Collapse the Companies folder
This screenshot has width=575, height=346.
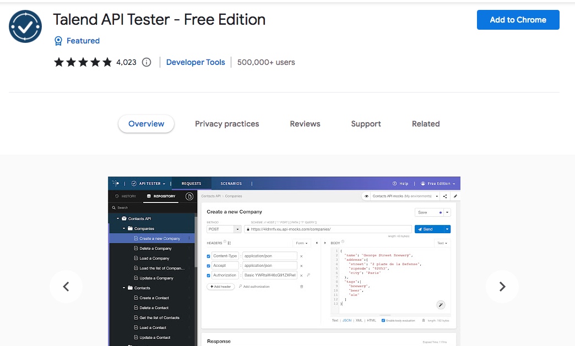(124, 228)
